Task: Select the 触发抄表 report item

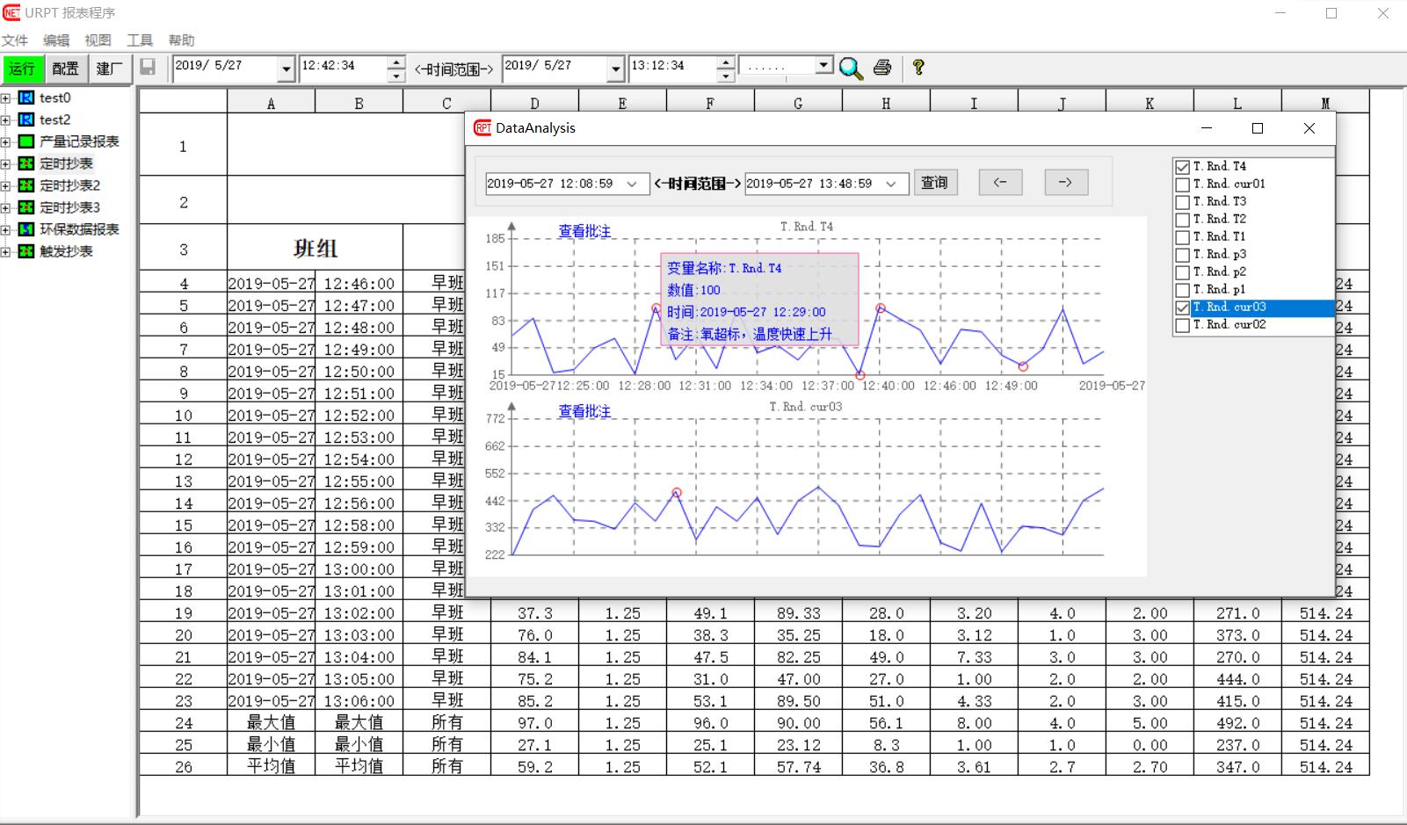Action: (x=66, y=251)
